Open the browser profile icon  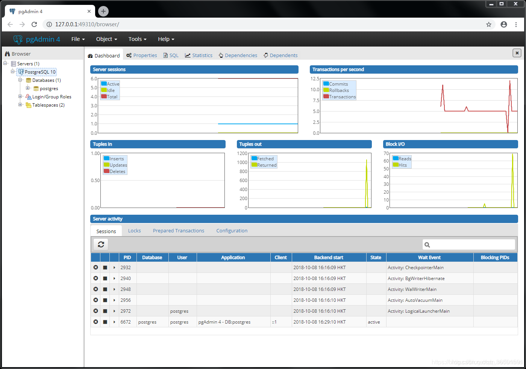coord(503,24)
